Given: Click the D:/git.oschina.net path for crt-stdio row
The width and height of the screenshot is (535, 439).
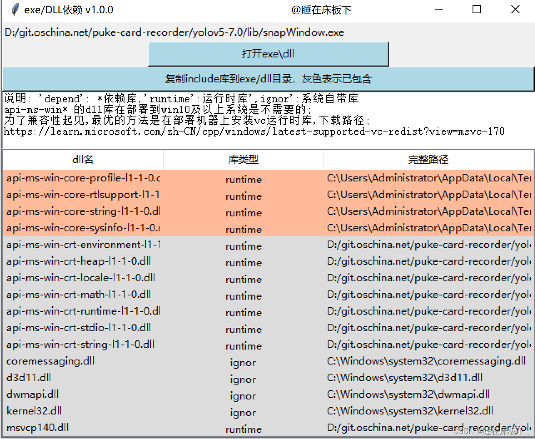Looking at the screenshot, I should click(x=429, y=328).
